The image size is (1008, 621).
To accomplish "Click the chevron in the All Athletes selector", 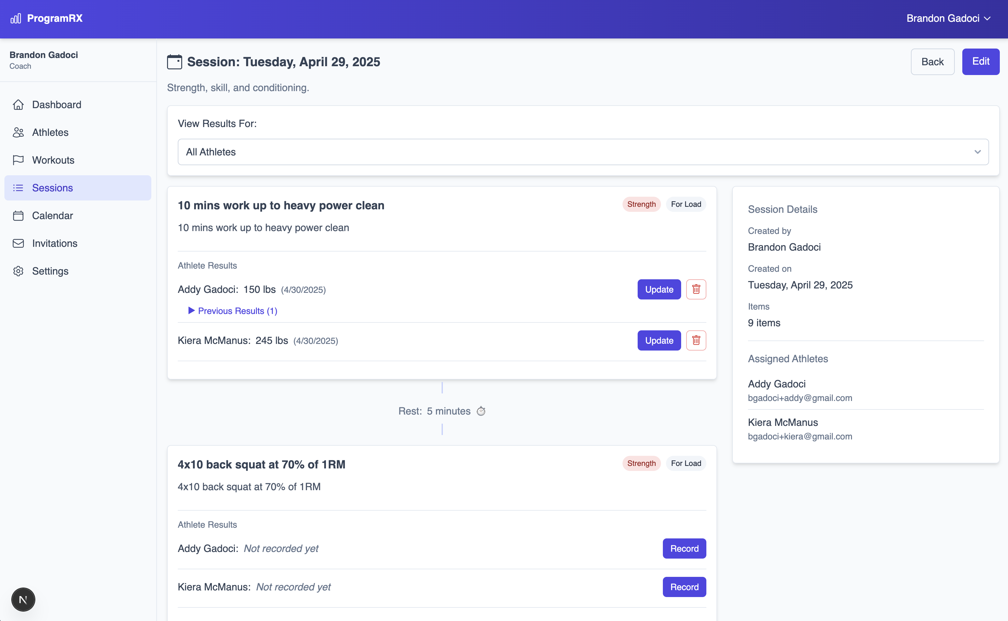I will tap(978, 152).
